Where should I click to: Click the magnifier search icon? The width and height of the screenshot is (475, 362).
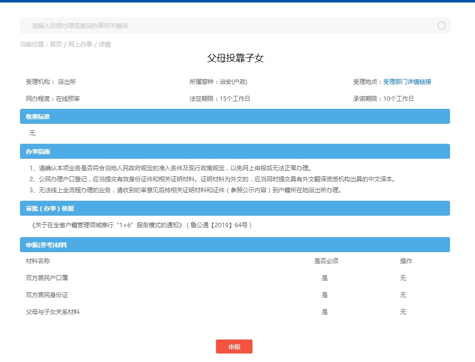441,25
